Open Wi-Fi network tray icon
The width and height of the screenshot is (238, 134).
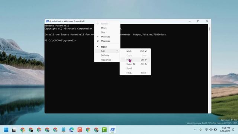pyautogui.click(x=206, y=130)
